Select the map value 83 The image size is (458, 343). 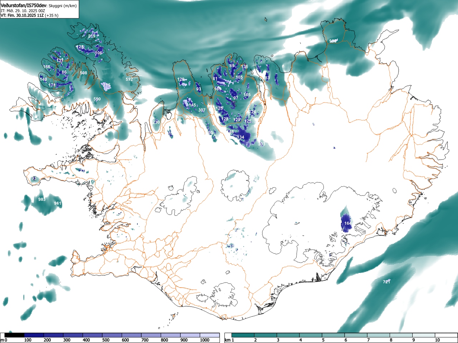pyautogui.click(x=267, y=78)
